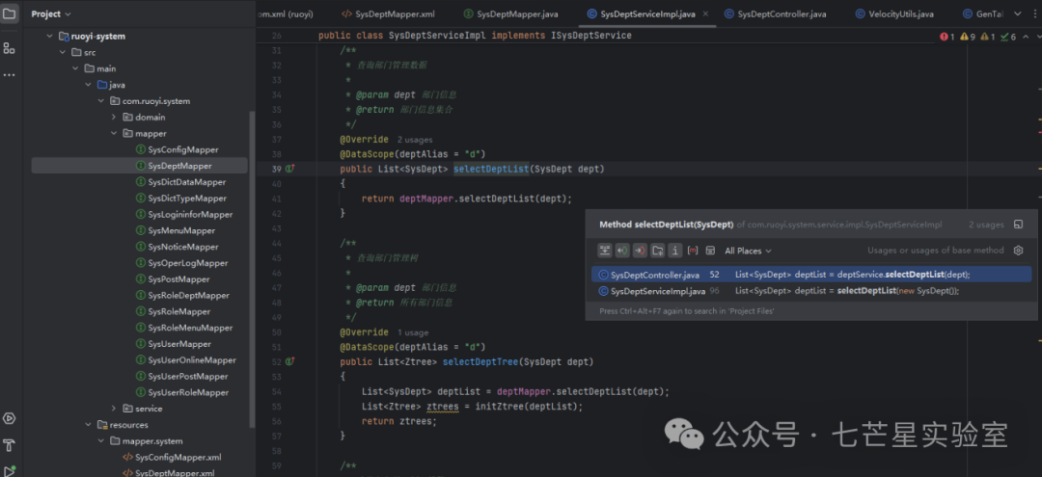The width and height of the screenshot is (1042, 477).
Task: Collapse the ruoyi-system module node
Action: 49,37
